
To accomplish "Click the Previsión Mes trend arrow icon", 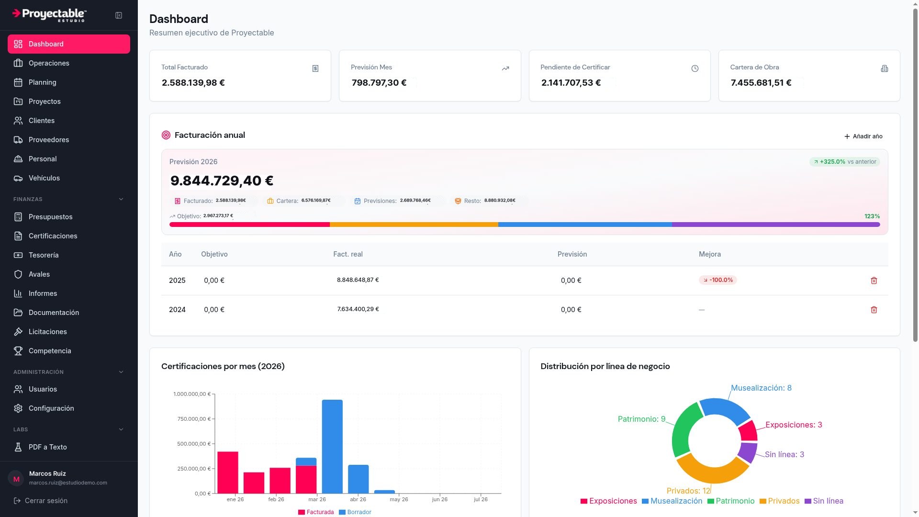I will coord(505,68).
